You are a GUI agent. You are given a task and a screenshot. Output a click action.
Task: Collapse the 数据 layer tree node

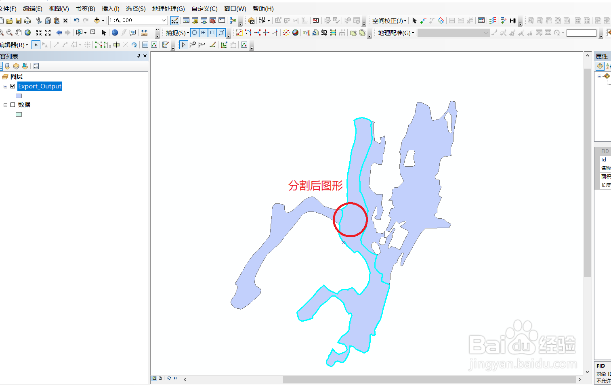tap(6, 105)
